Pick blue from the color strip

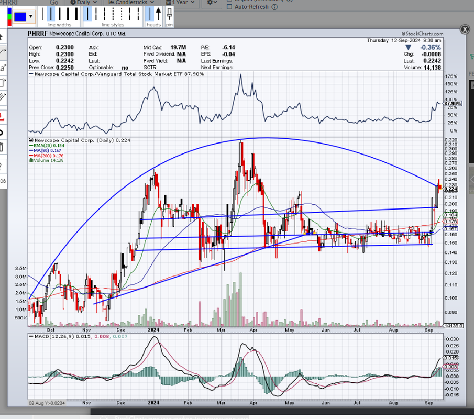click(9, 11)
